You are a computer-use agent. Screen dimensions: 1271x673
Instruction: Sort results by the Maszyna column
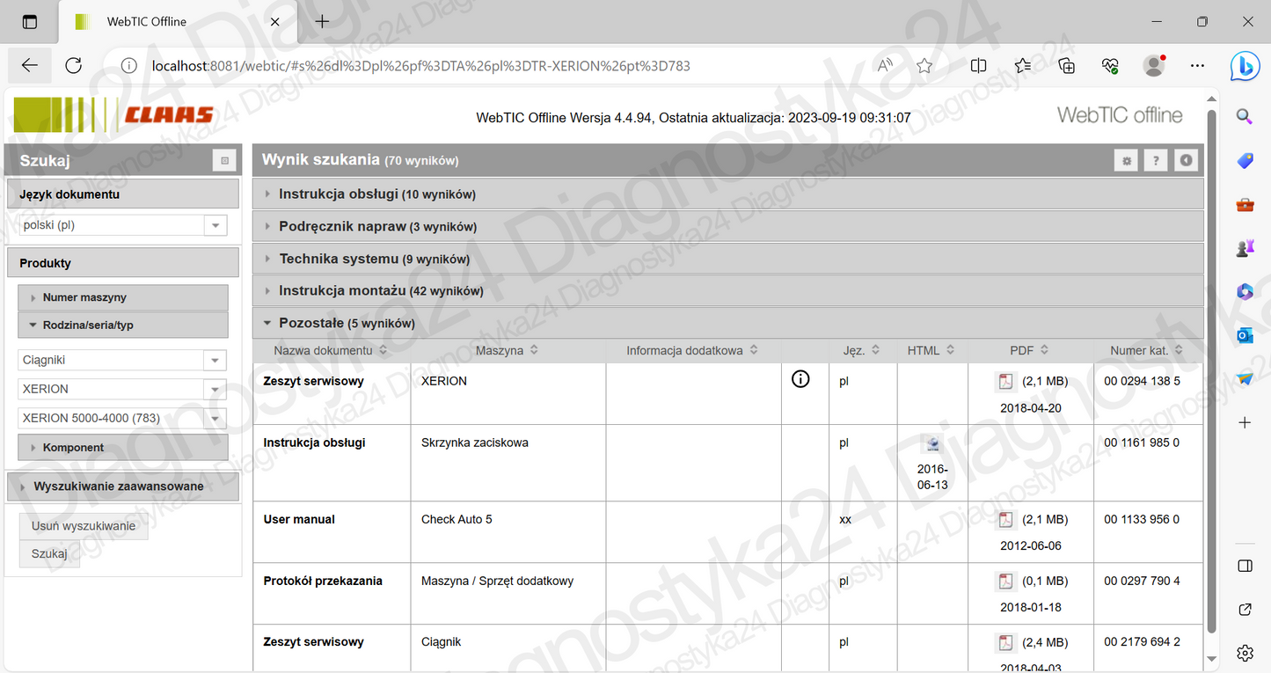[507, 350]
